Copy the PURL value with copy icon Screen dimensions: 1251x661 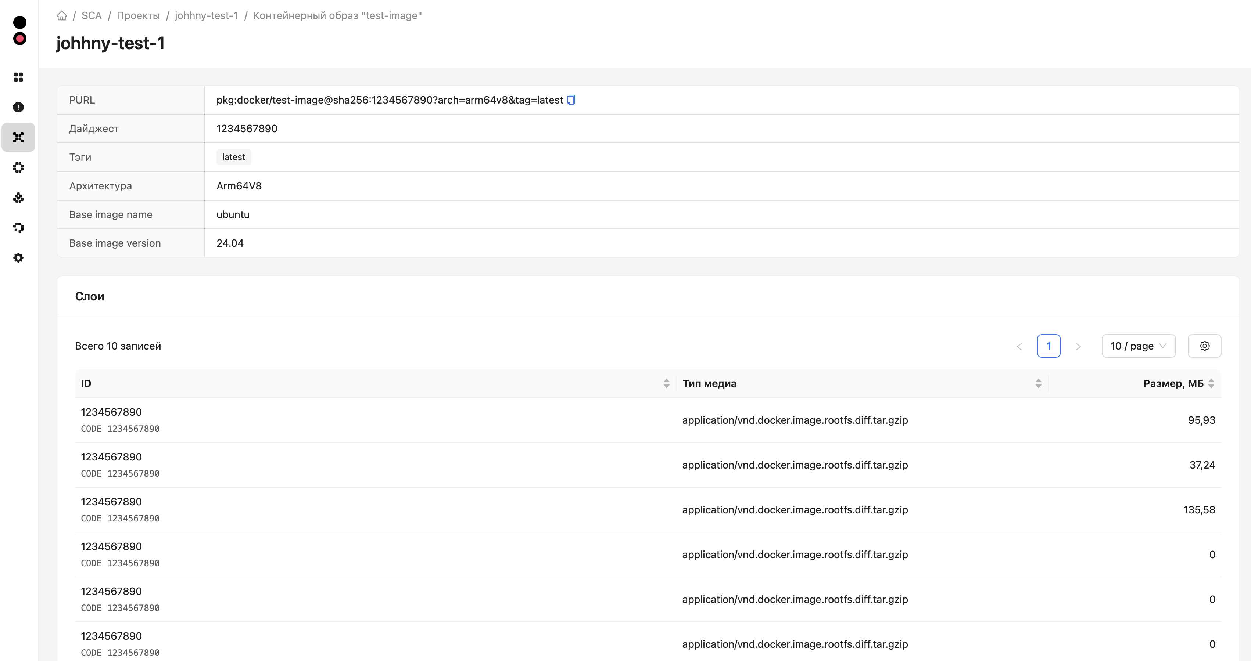coord(571,100)
